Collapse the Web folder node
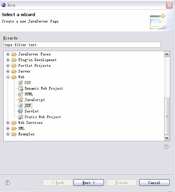175x192 pixels. tap(8, 77)
